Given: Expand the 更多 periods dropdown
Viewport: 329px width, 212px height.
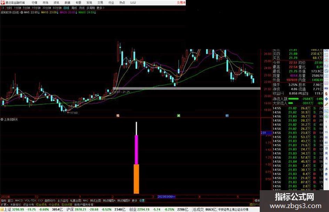Looking at the screenshot, I should (100, 8).
